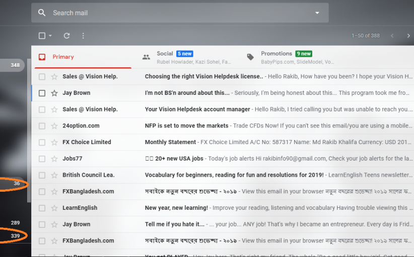
Task: Tick checkbox for first Sales @ Vision Help. email
Action: click(42, 77)
